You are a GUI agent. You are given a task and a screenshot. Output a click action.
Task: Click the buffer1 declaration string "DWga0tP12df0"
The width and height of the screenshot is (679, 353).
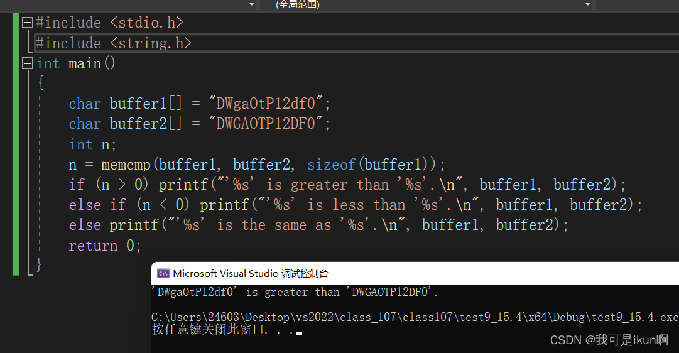[266, 104]
